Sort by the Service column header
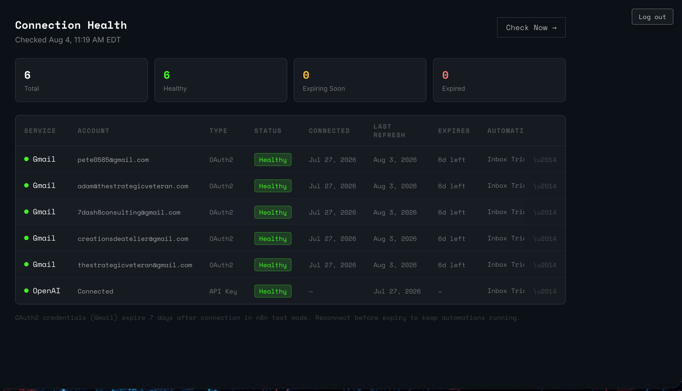682x391 pixels. pyautogui.click(x=40, y=131)
